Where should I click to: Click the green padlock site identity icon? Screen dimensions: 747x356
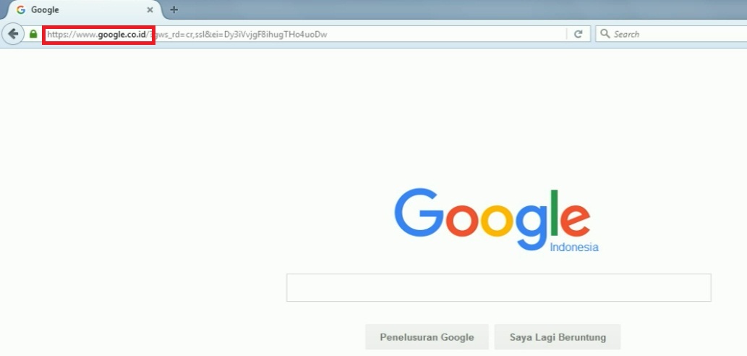pyautogui.click(x=33, y=34)
